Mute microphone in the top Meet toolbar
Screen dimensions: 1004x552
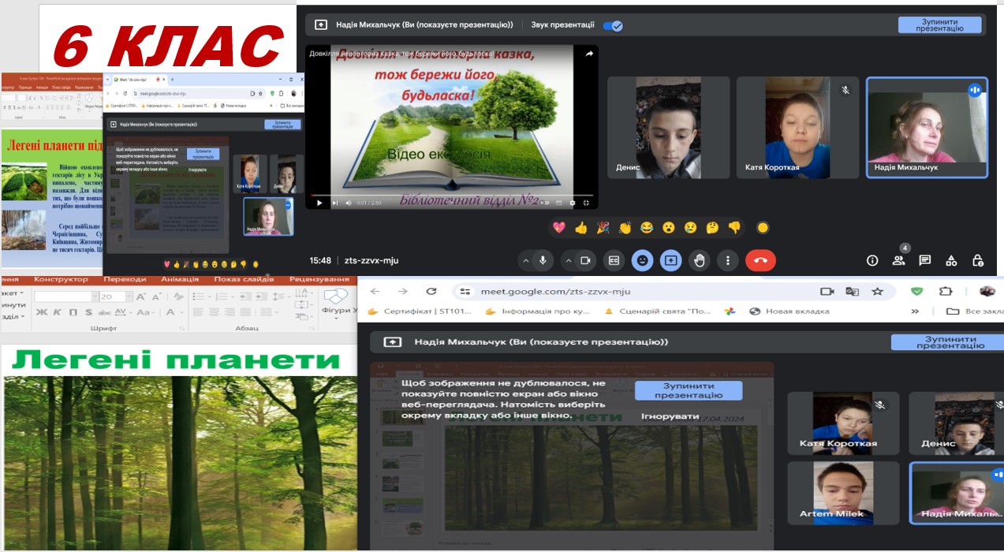click(543, 260)
